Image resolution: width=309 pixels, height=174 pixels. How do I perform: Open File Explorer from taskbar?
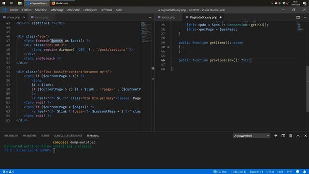(x=19, y=3)
